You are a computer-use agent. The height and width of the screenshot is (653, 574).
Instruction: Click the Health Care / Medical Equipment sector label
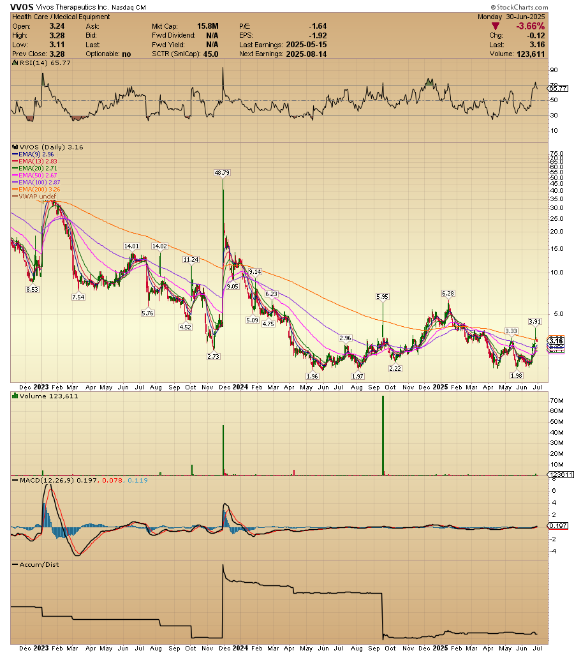click(x=61, y=17)
